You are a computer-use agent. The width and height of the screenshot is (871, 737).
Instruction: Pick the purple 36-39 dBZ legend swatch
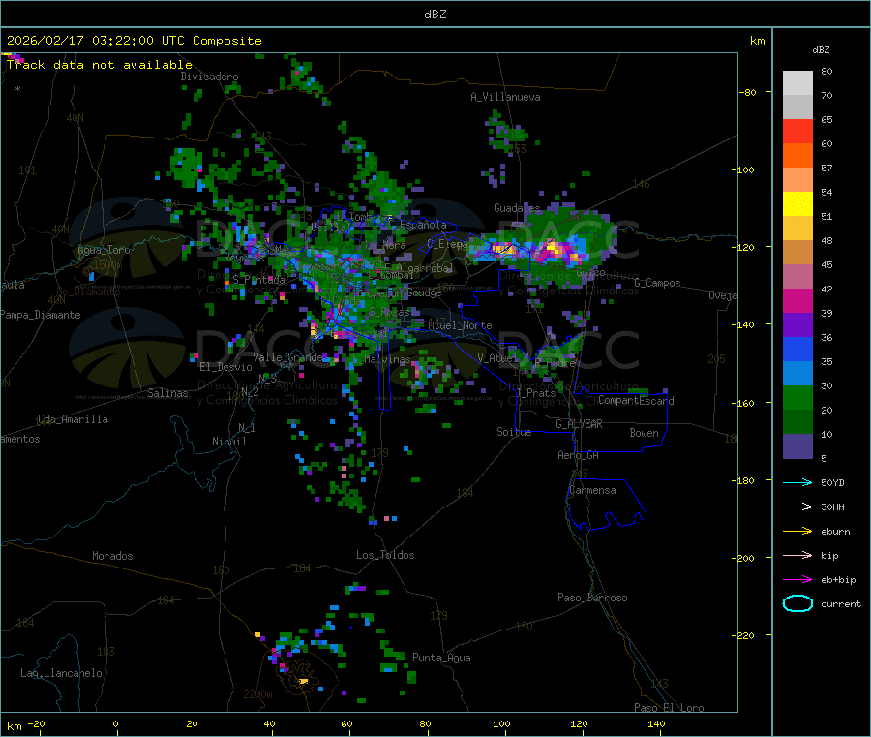point(797,325)
